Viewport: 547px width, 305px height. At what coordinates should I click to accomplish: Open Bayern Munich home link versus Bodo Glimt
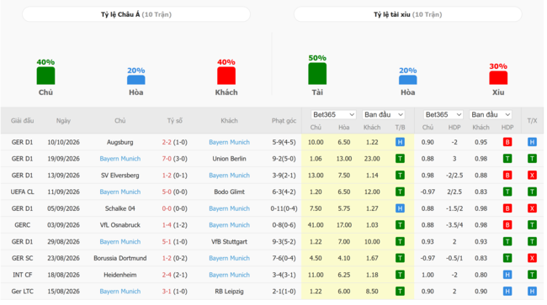(120, 192)
